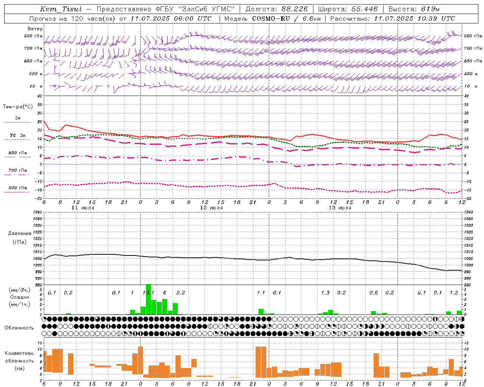Click the "Осадки" precipitation label

click(19, 297)
